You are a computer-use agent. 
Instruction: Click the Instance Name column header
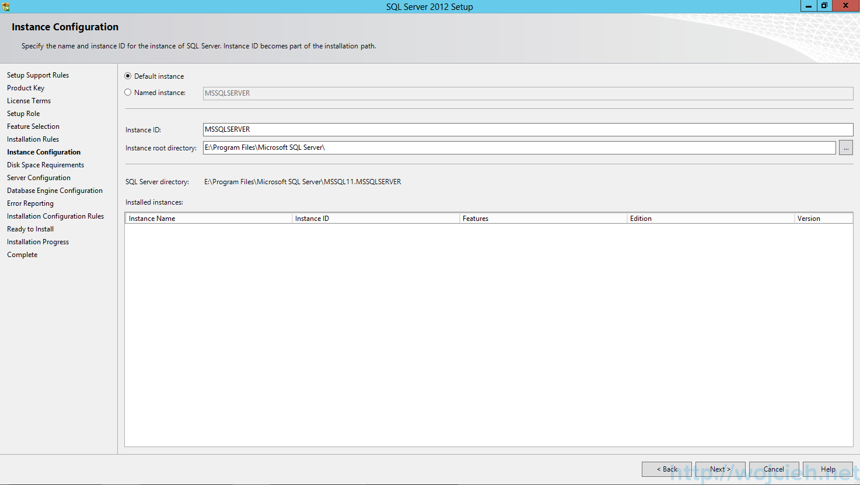[208, 218]
